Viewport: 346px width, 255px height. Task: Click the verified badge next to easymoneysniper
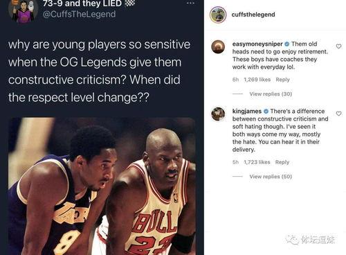286,44
